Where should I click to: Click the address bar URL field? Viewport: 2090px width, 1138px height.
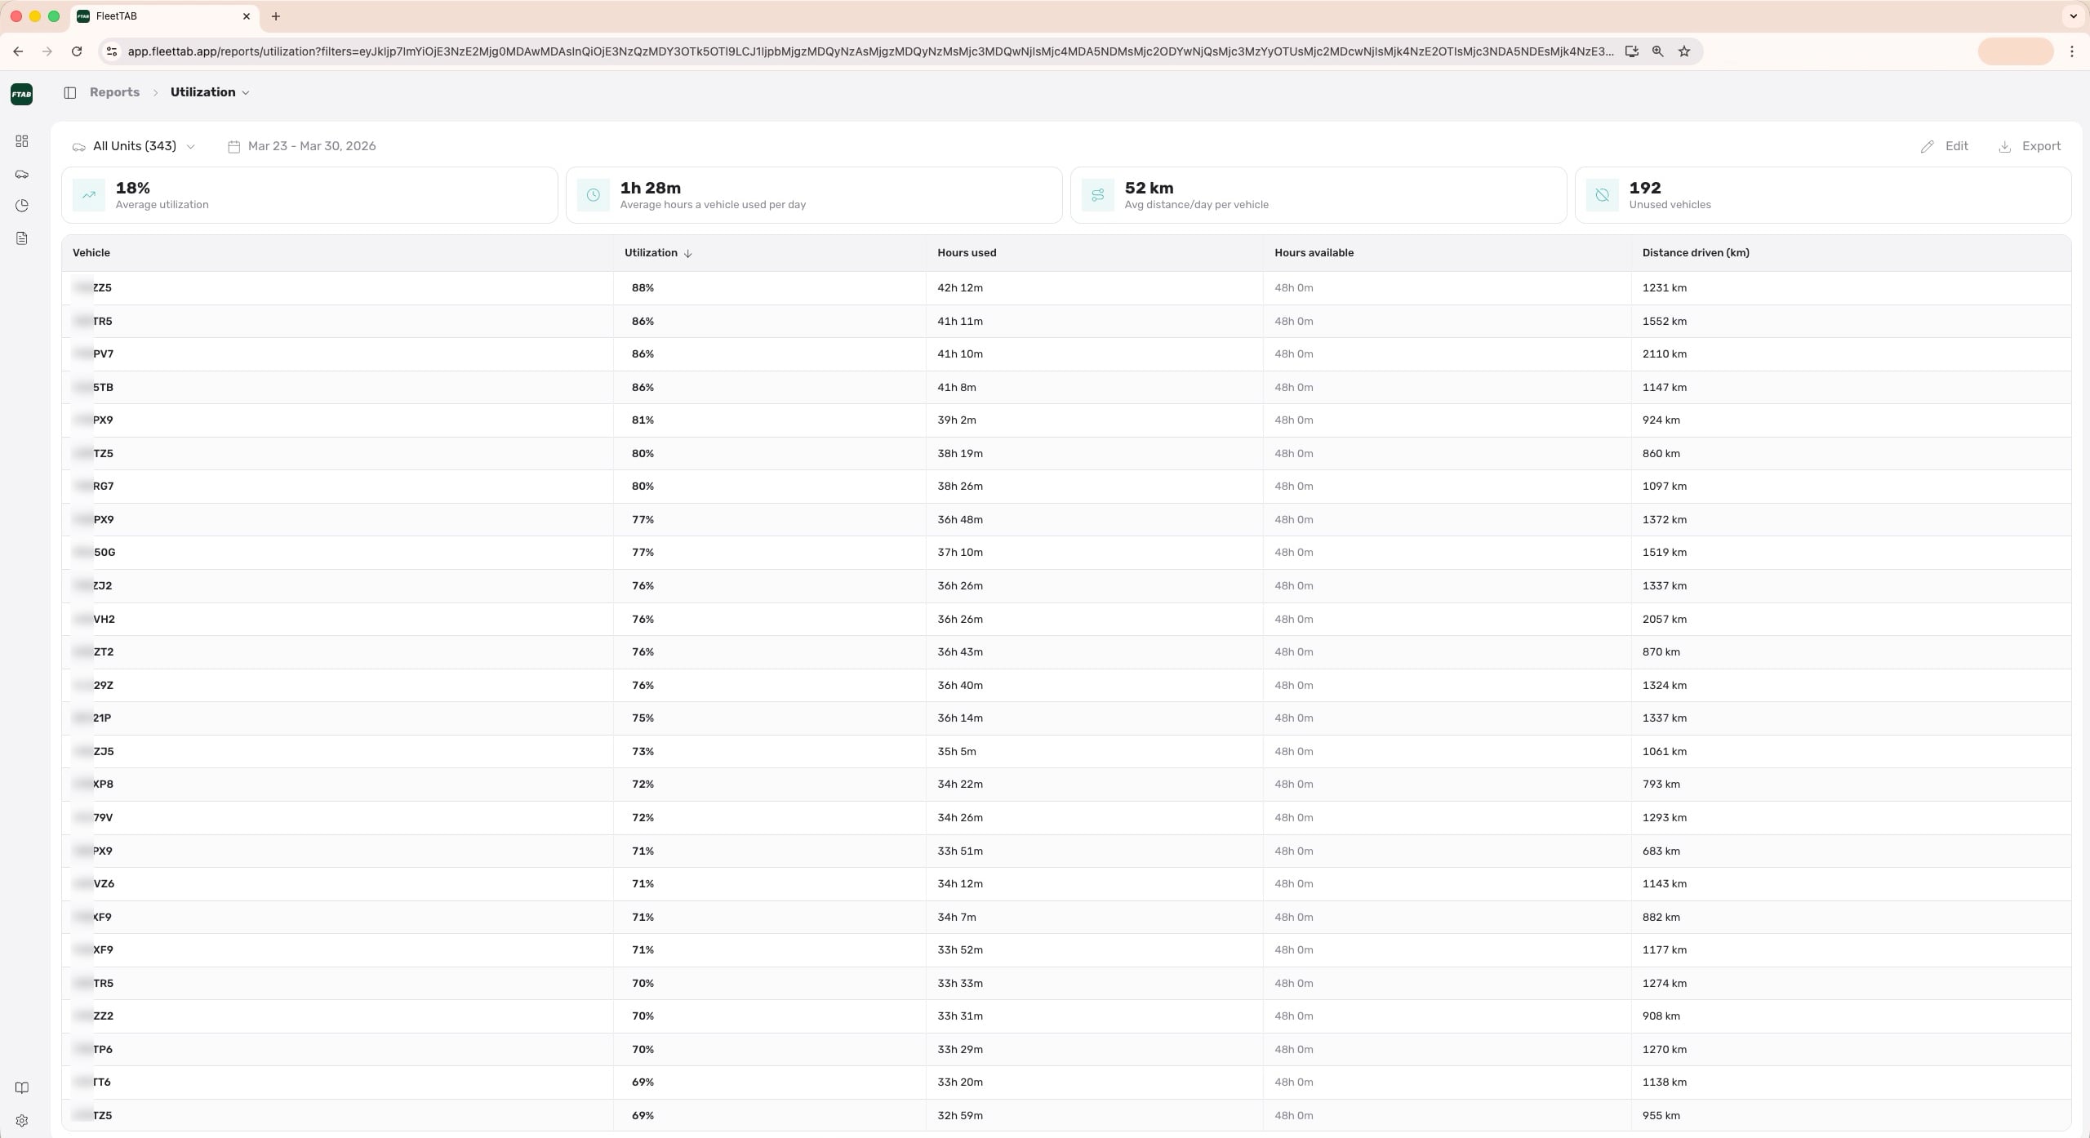coord(865,51)
